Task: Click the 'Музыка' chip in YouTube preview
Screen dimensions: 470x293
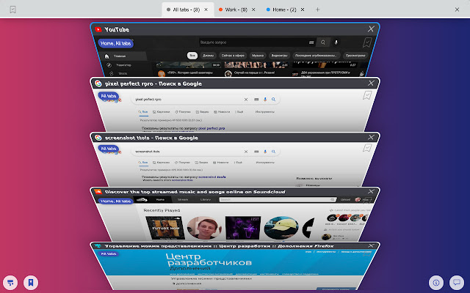Action: pyautogui.click(x=258, y=56)
